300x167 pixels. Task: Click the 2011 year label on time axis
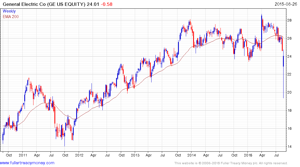point(23,155)
